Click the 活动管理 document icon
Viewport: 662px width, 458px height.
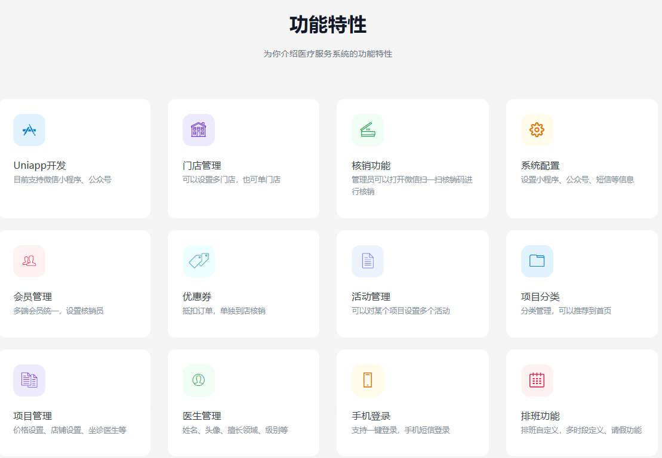coord(367,261)
